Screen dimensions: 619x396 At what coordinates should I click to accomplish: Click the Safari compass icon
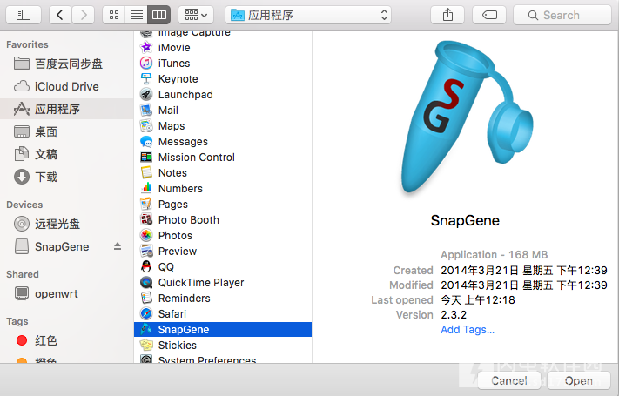146,313
